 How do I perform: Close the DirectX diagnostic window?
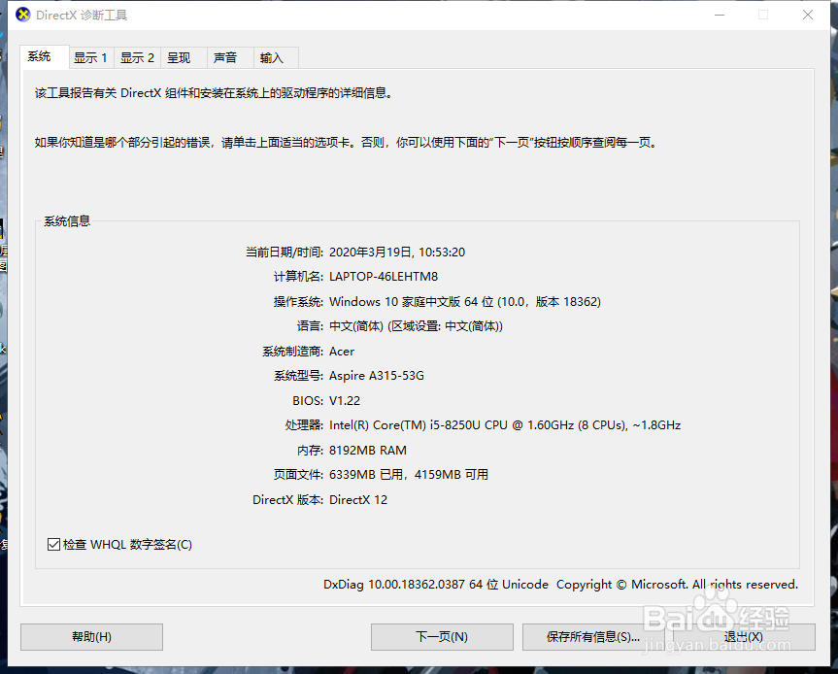[808, 15]
